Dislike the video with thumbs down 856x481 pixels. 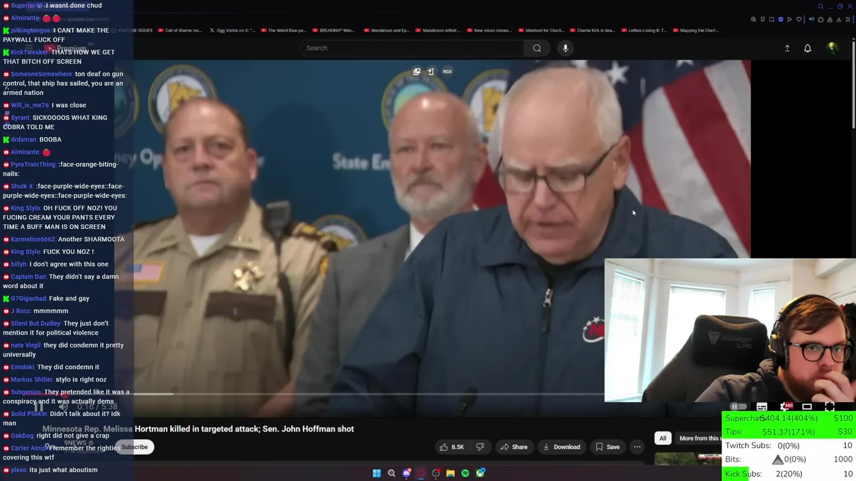click(479, 447)
